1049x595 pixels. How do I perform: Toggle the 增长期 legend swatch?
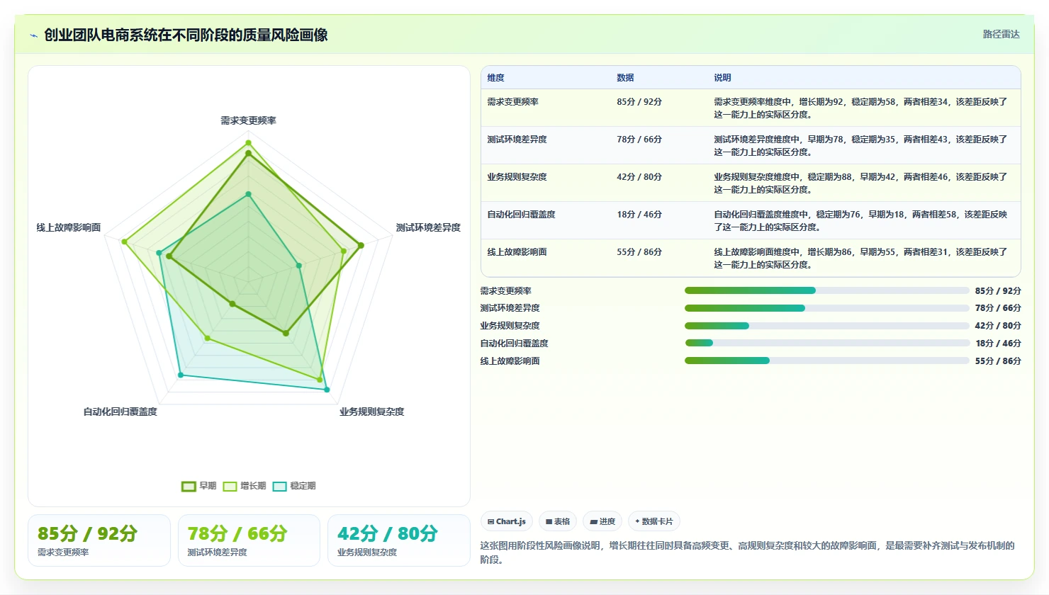click(x=230, y=486)
